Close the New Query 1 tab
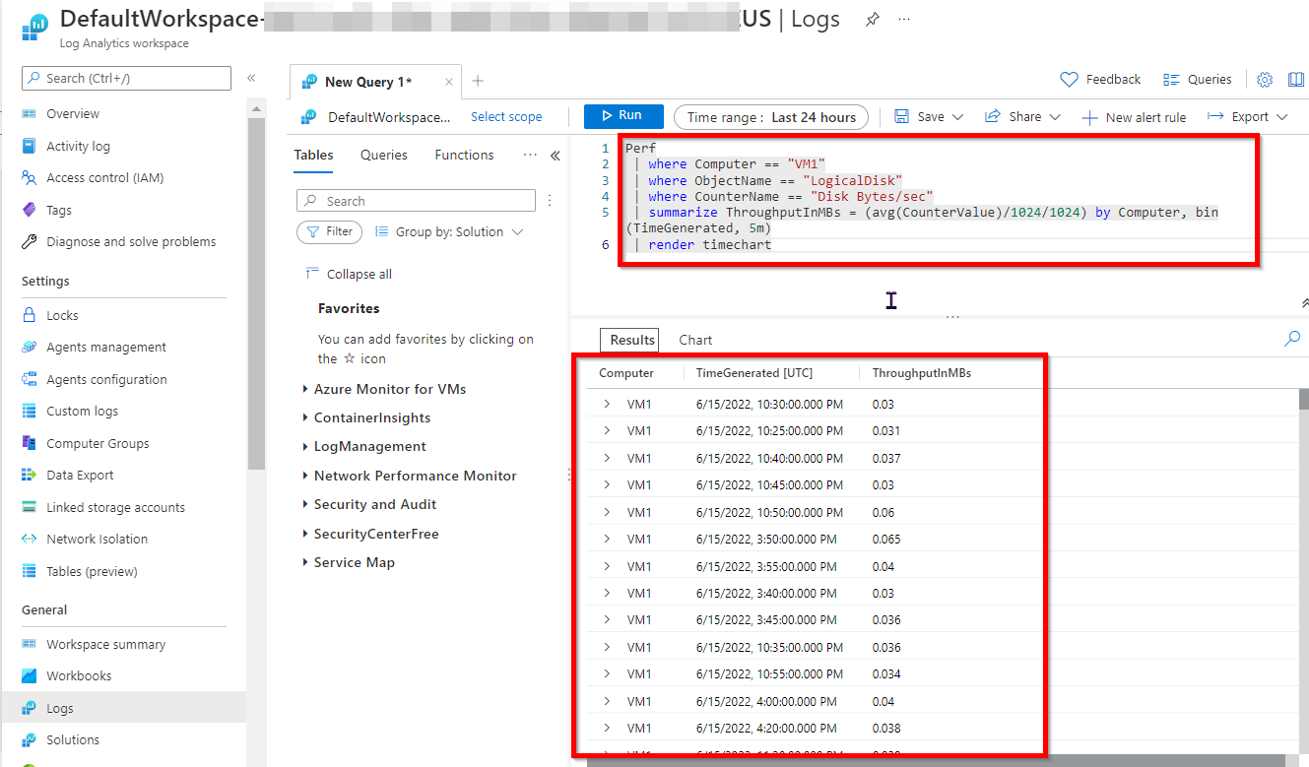Image resolution: width=1309 pixels, height=767 pixels. pos(449,82)
